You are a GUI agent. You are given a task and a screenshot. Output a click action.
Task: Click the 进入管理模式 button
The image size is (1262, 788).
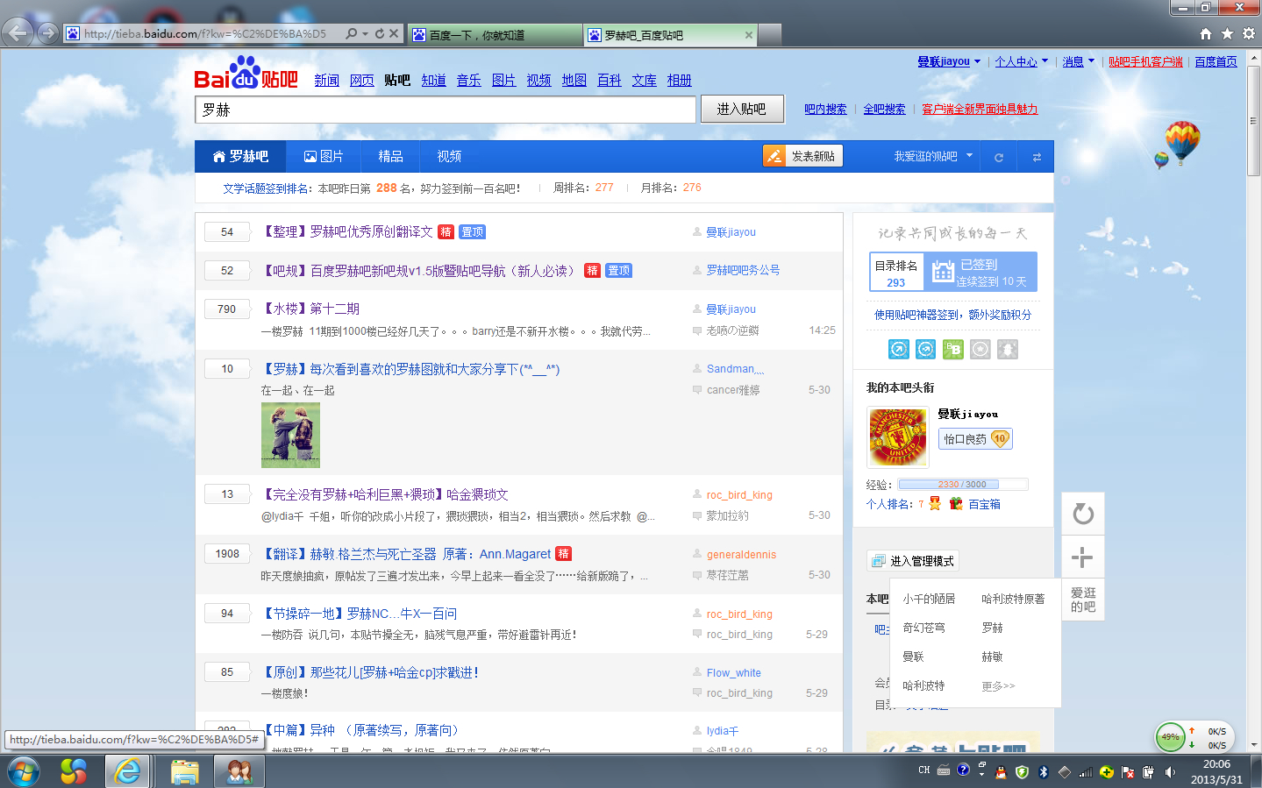tap(912, 561)
